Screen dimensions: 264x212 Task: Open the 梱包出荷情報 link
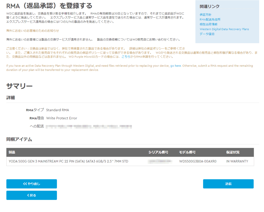coord(208,24)
